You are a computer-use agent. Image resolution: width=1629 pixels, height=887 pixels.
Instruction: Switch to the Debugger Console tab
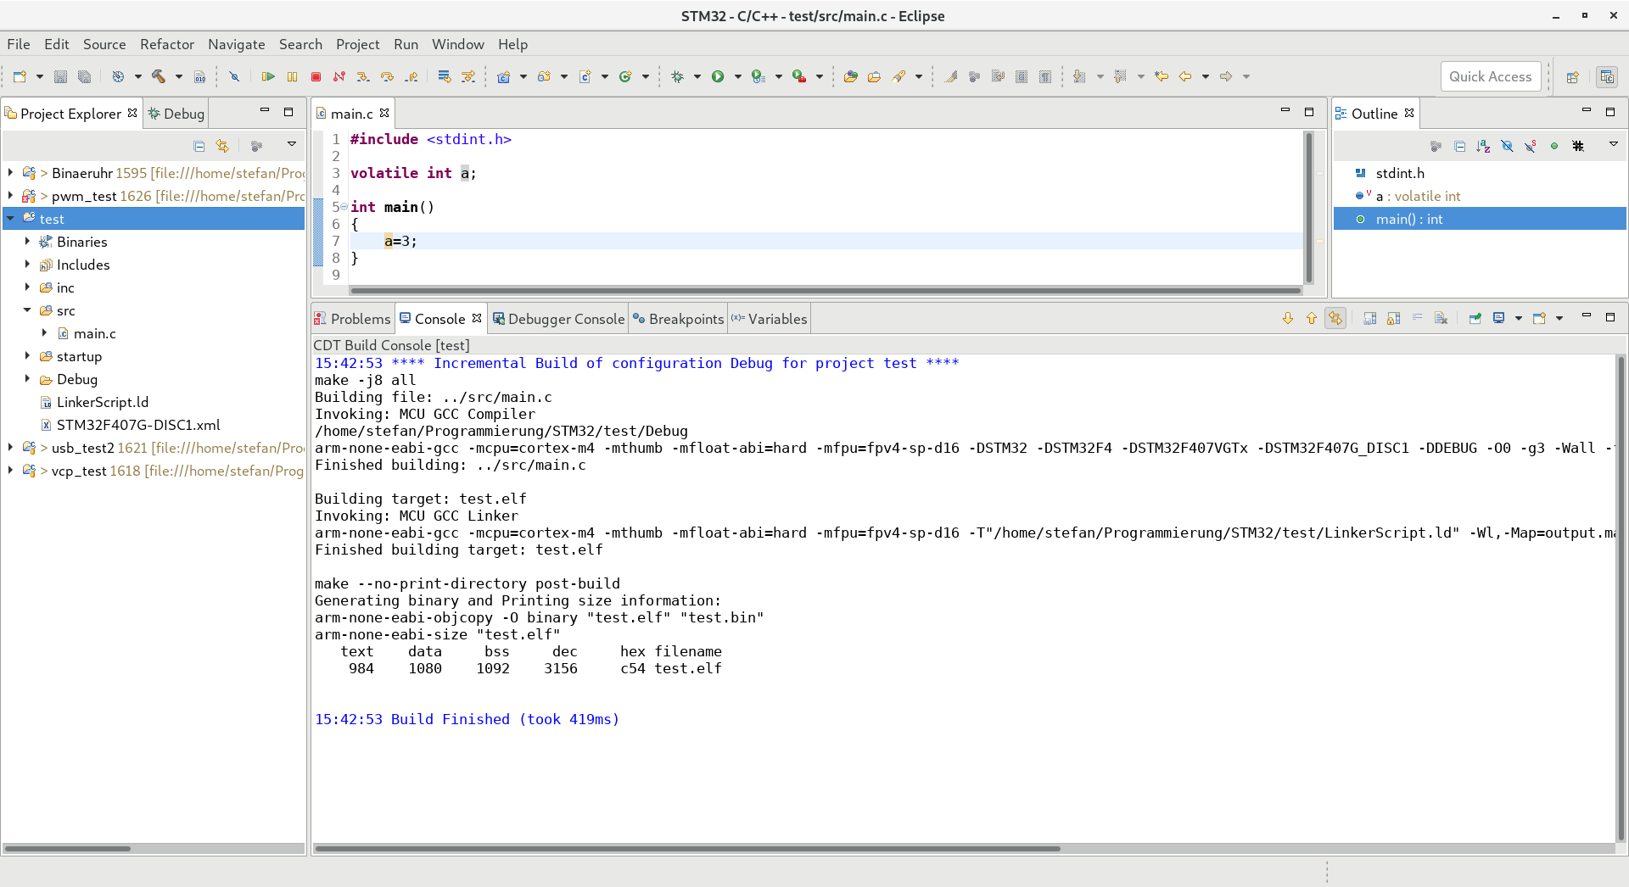tap(559, 319)
